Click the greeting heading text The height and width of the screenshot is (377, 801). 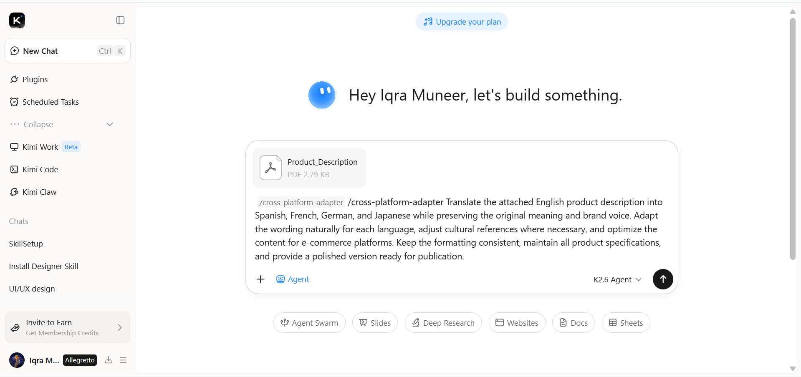[485, 95]
